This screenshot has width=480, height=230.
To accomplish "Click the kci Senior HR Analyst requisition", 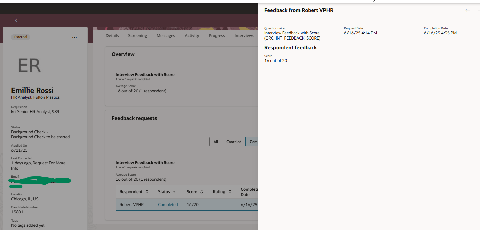I will pos(35,111).
